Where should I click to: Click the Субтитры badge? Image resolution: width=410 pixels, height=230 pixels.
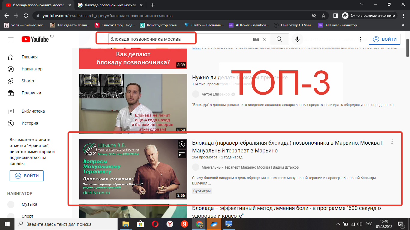pyautogui.click(x=202, y=191)
